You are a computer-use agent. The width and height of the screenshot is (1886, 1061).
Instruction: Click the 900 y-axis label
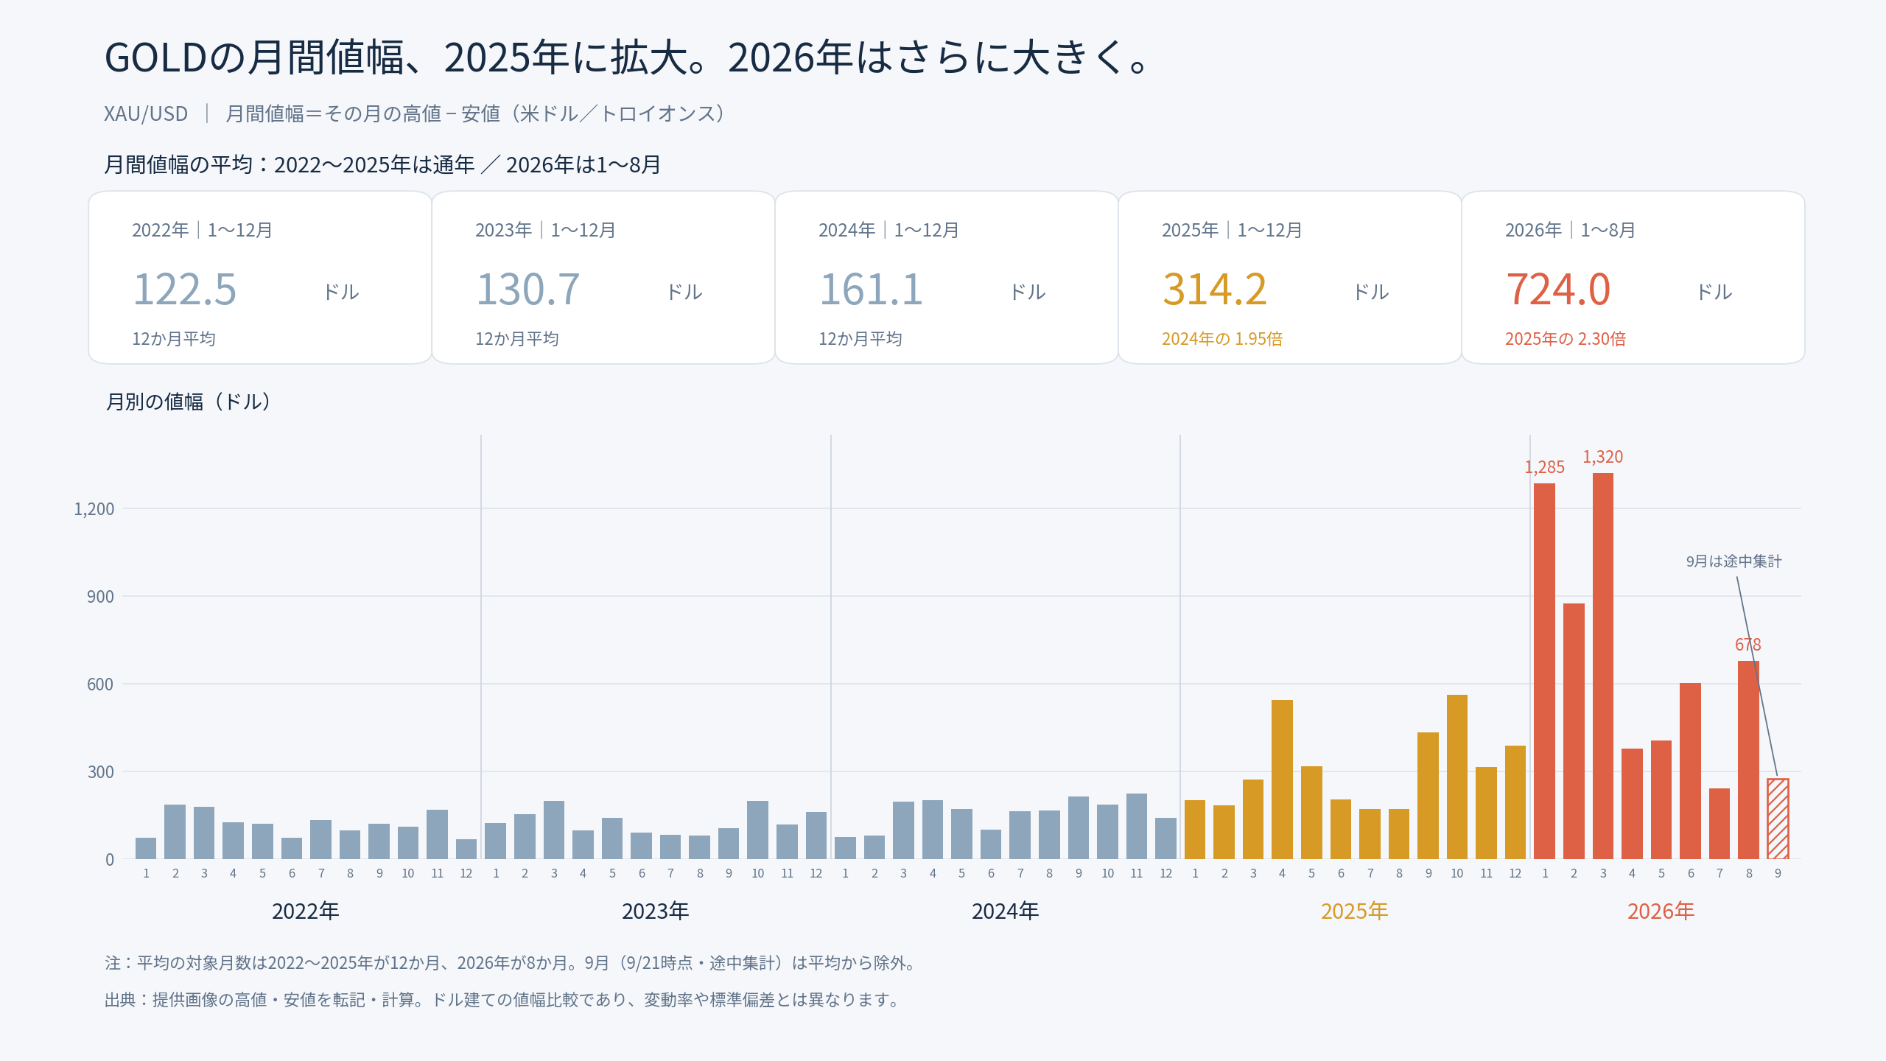(101, 597)
